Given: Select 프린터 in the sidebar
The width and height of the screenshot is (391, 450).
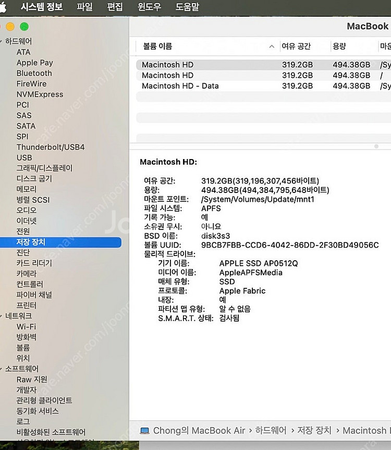Looking at the screenshot, I should (x=27, y=306).
